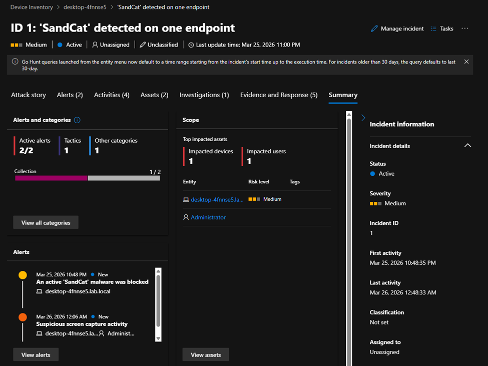Select the Investigations (1) tab
This screenshot has height=366, width=488.
coord(204,95)
